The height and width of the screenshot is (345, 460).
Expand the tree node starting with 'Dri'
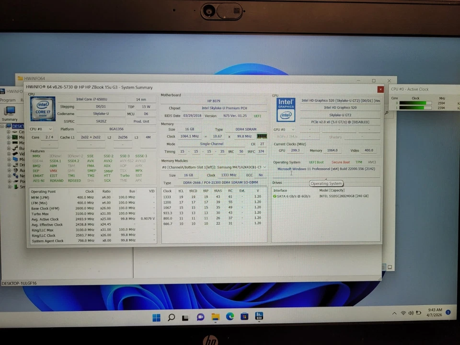click(9, 165)
